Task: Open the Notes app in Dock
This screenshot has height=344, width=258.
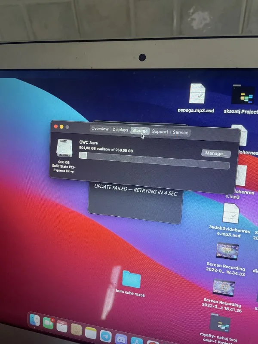Action: [x=91, y=332]
